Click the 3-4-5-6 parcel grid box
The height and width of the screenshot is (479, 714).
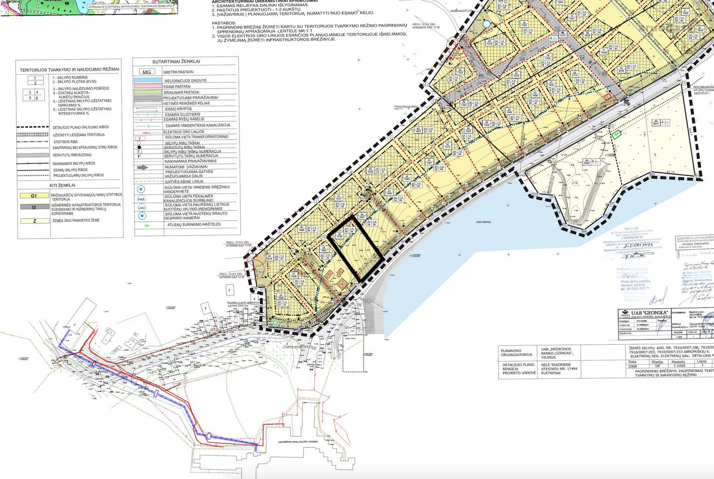[x=33, y=95]
